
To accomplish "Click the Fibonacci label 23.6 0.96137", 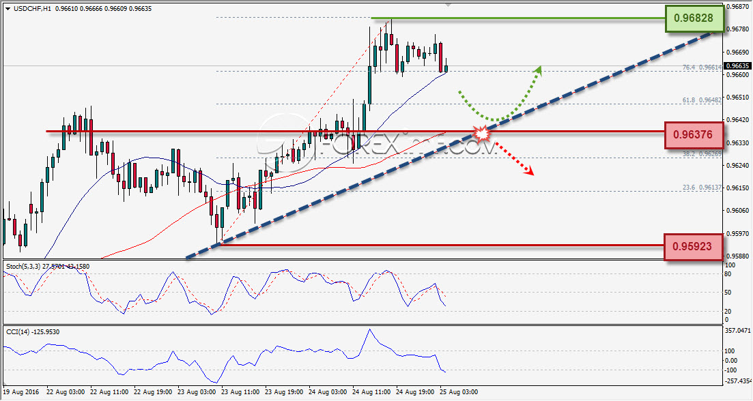I will (x=702, y=188).
